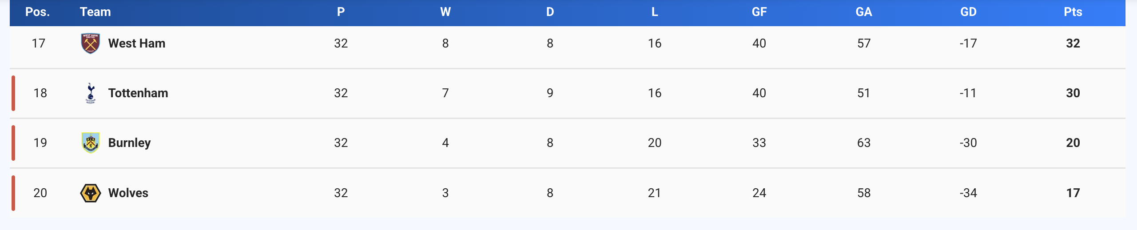Open the Wolves team link

pos(128,193)
